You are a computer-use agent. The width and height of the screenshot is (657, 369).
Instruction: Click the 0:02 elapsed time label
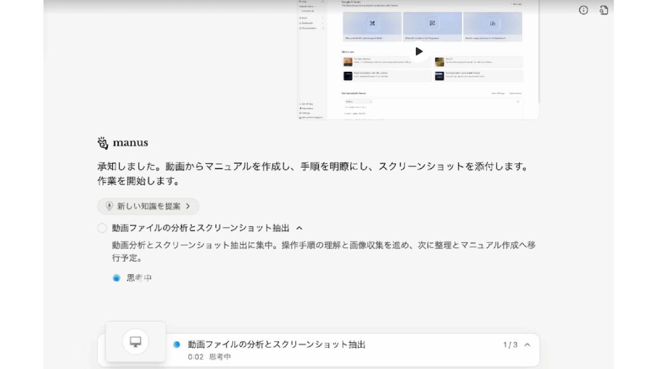(196, 357)
